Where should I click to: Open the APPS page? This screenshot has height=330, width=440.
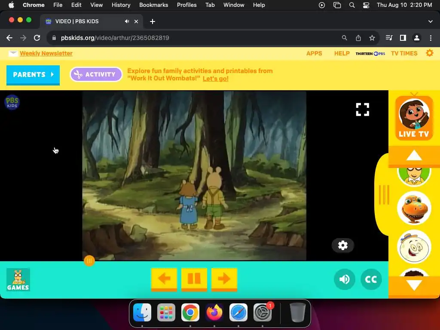[x=314, y=53]
